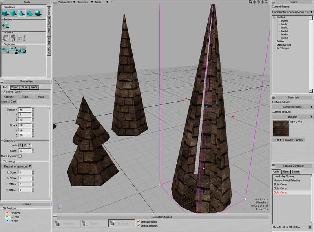This screenshot has width=314, height=232.
Task: Click the Apply texture button
Action: click(299, 140)
